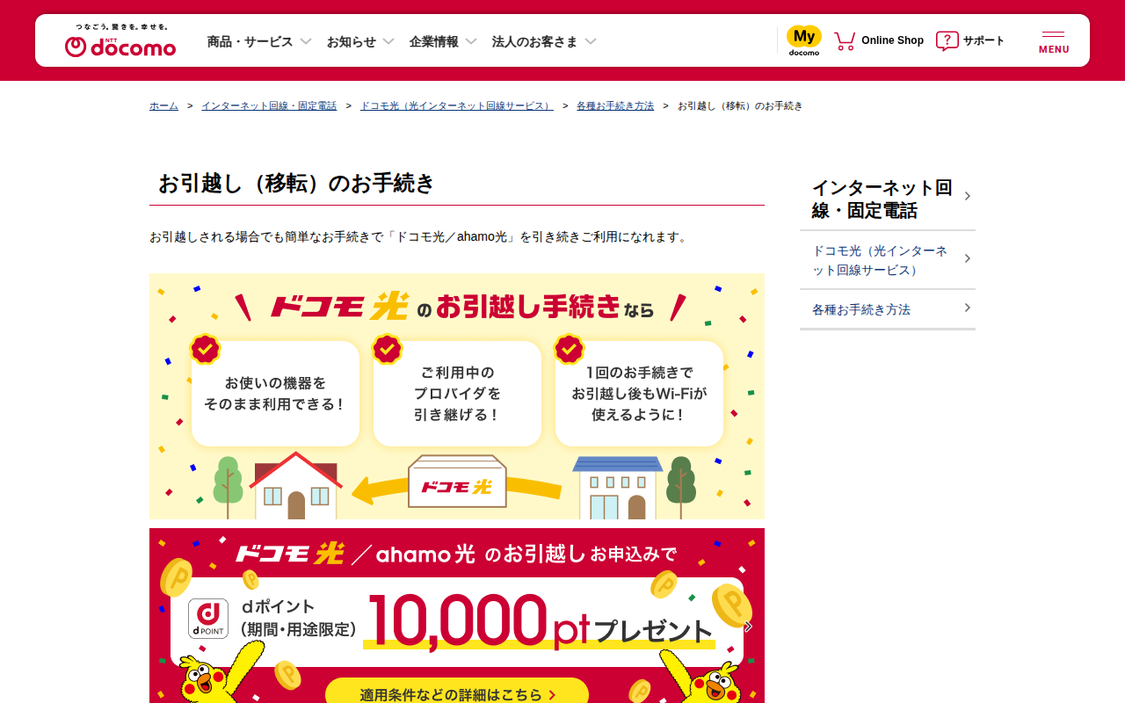Click 各種お手続き方法 breadcrumb link
The image size is (1125, 703).
[x=615, y=105]
